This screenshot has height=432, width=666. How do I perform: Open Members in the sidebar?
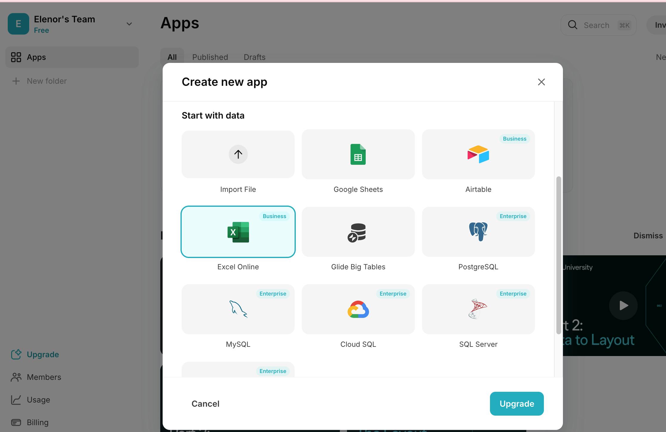(x=44, y=377)
